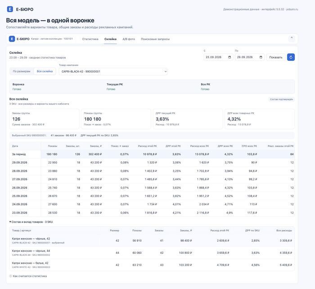315x289 pixels.
Task: Collapse the panel with the chevron-up button
Action: click(292, 38)
